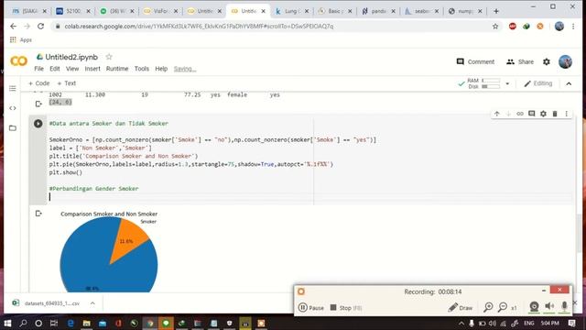Star the Untitled2.ipynb notebook
586x330 pixels.
point(109,57)
